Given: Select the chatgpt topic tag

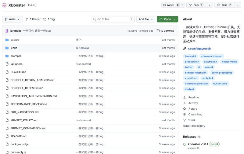Looking at the screenshot, I should point(189,89).
